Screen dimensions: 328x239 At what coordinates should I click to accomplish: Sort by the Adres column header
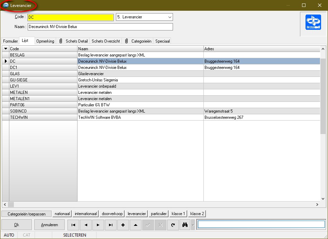[262, 48]
